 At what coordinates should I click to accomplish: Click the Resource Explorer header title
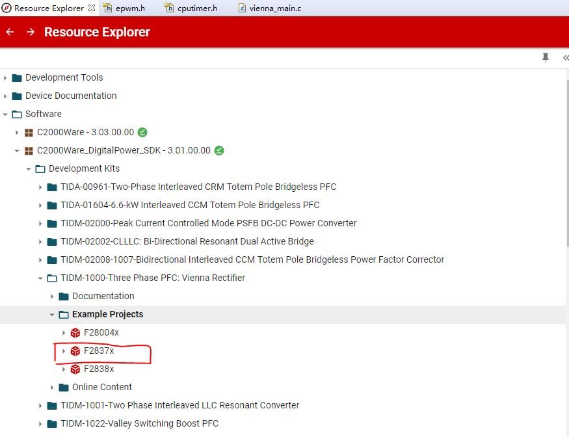(97, 32)
